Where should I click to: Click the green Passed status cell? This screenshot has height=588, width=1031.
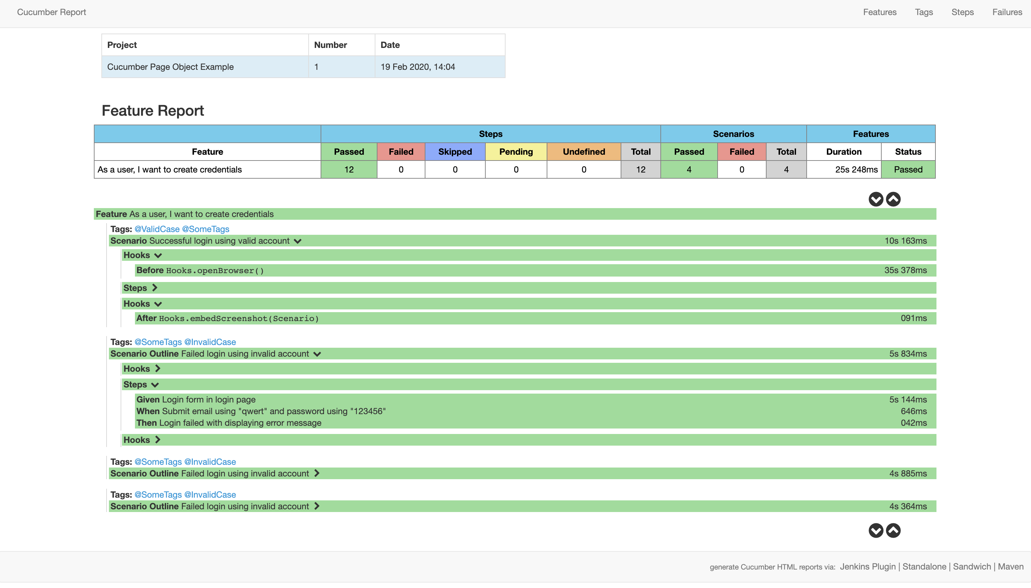(908, 170)
